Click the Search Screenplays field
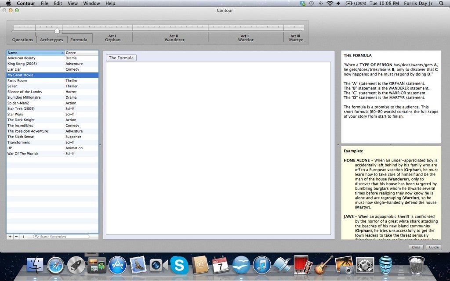The image size is (450, 281). 61,237
